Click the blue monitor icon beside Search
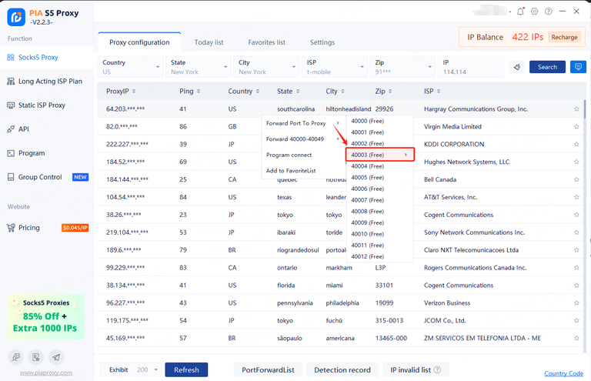 pos(579,67)
